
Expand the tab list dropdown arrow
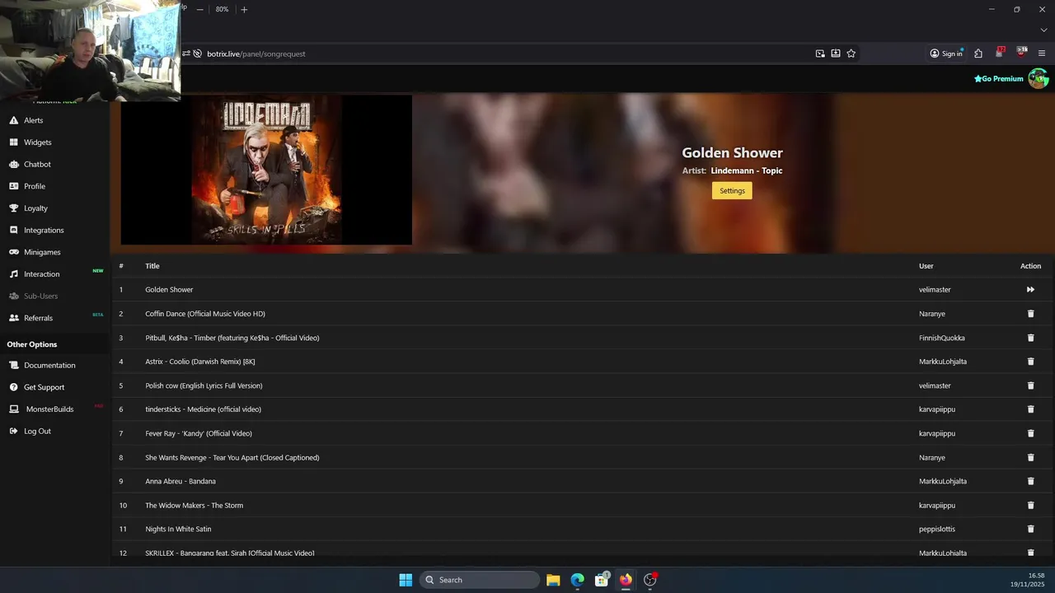pos(1043,30)
